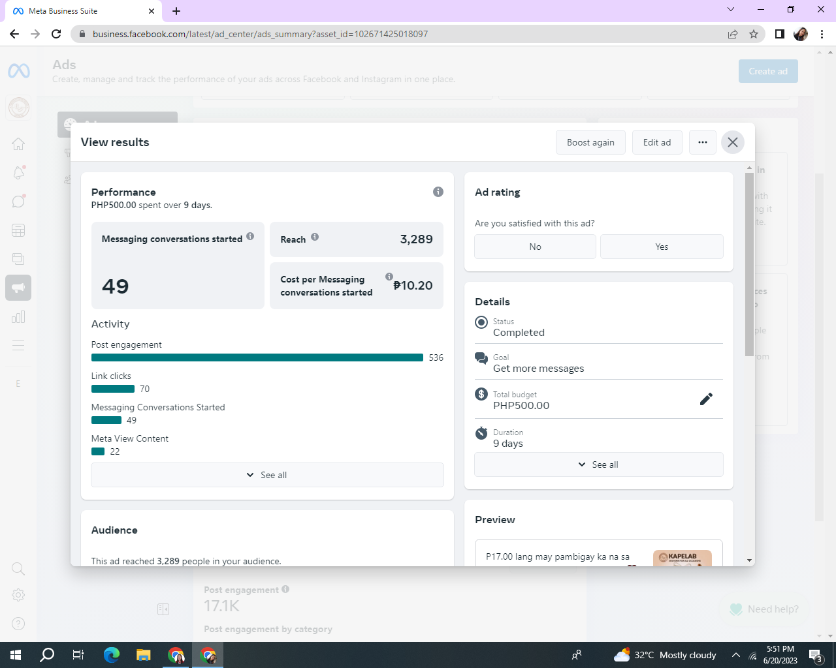Click the Meta logo in sidebar
Screen dimensions: 836x668
(x=18, y=70)
